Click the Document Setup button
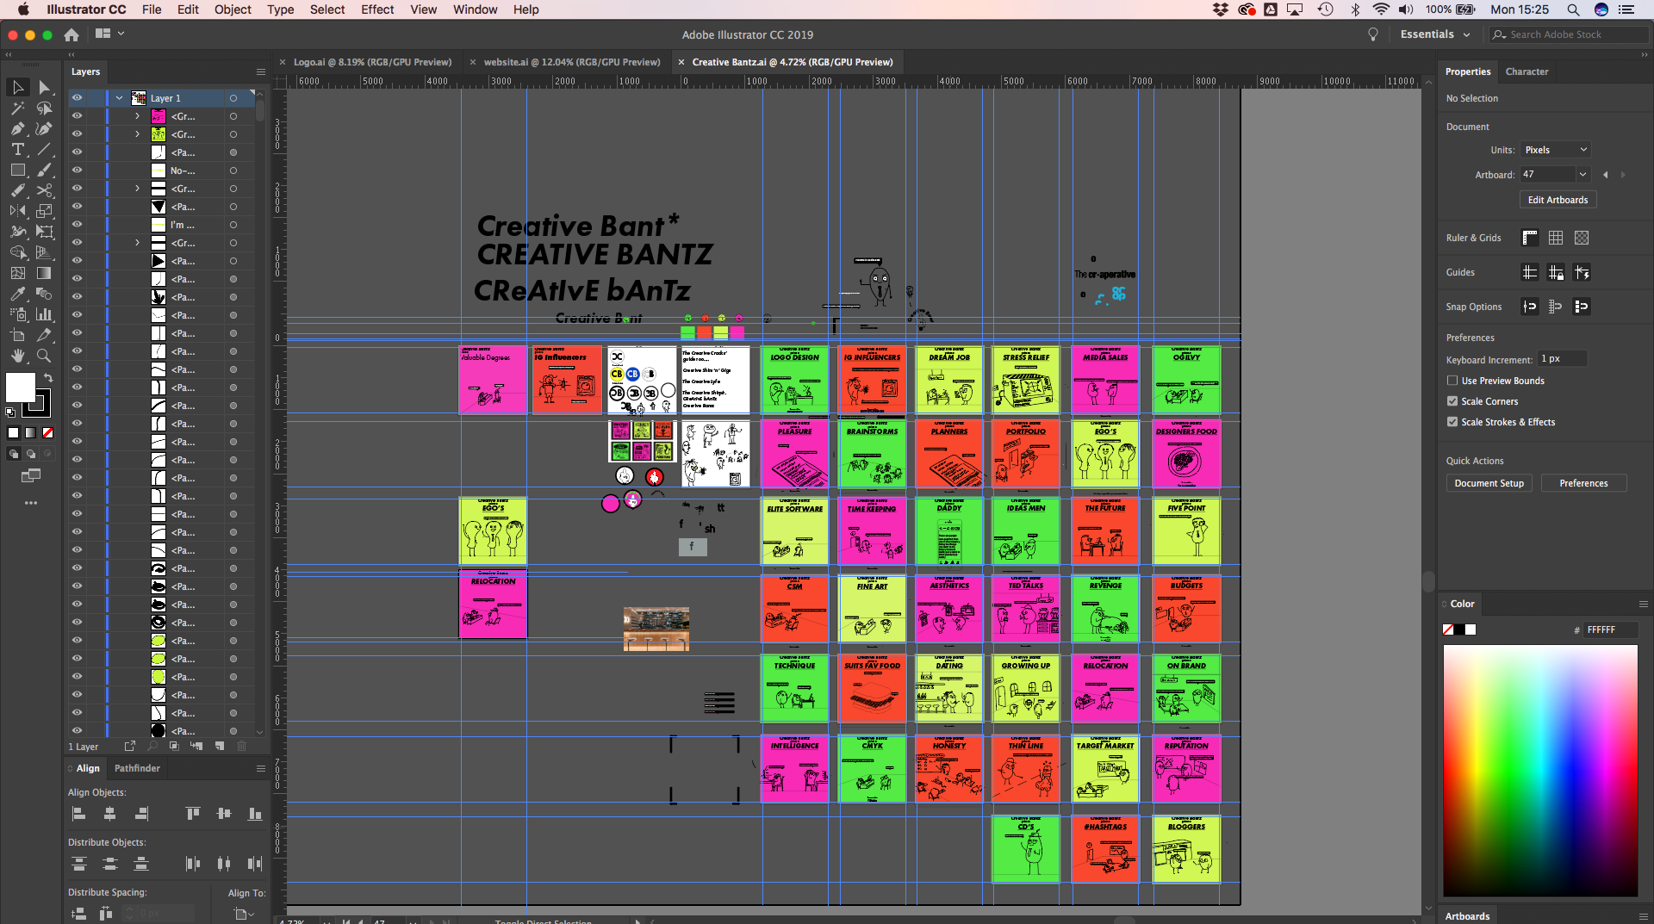1654x924 pixels. [1489, 483]
